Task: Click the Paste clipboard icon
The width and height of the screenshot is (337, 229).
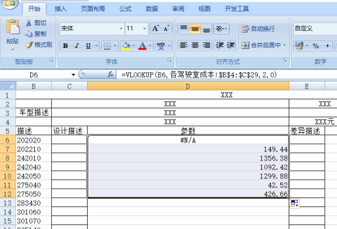Action: [x=13, y=26]
